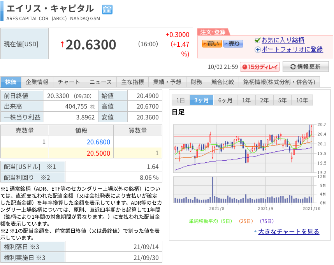
Task: Click the volume bar chart
Action: point(244,190)
